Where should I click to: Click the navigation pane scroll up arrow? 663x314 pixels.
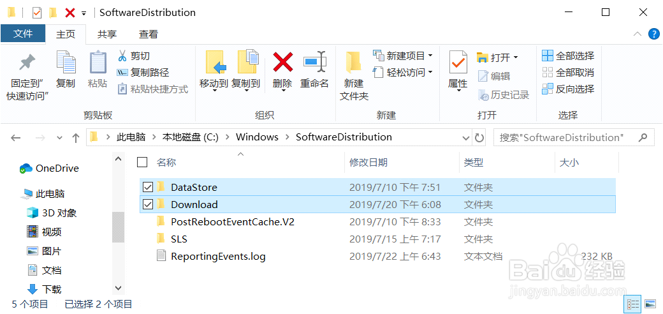pyautogui.click(x=119, y=159)
